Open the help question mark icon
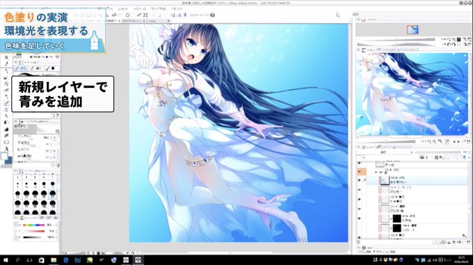 tap(213, 15)
